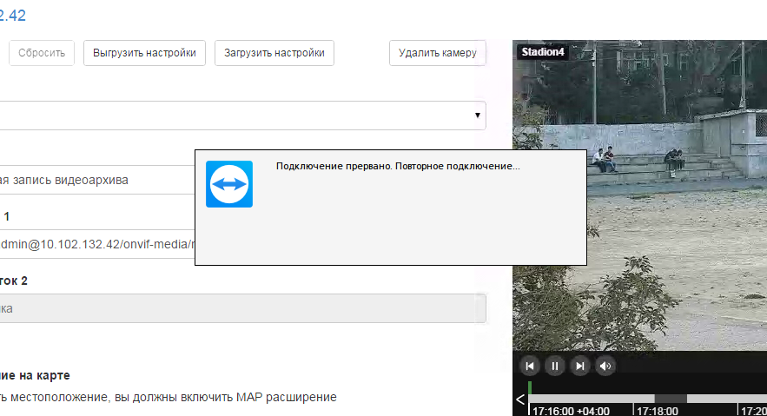Viewport: 767px width, 416px height.
Task: Click the blue '.42' page title
Action: (13, 15)
